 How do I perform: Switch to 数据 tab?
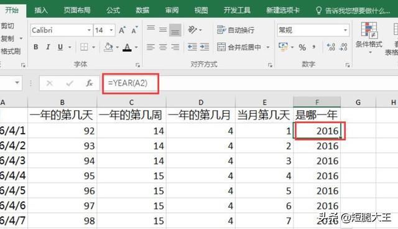point(142,10)
